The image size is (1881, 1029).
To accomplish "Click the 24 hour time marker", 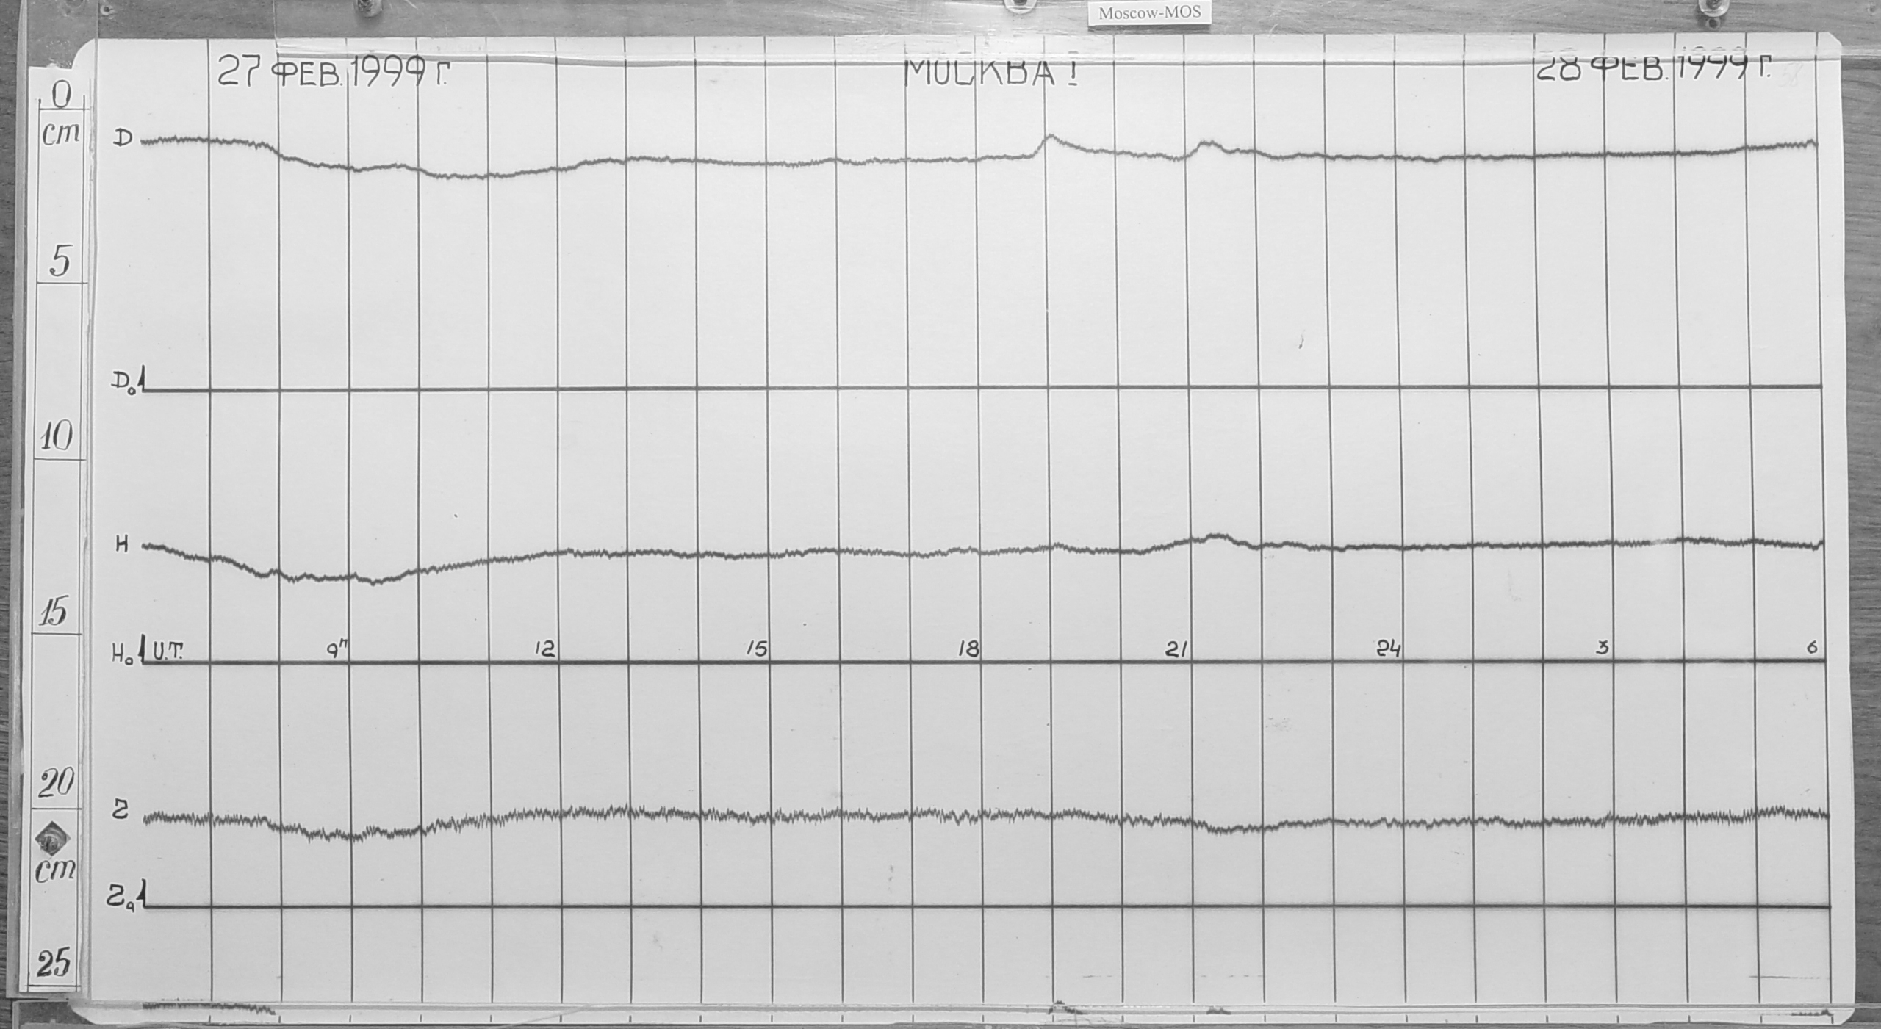I will click(x=1389, y=649).
